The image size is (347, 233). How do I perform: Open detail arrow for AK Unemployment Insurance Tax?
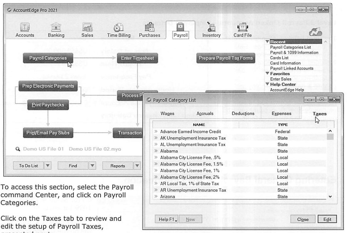point(156,138)
